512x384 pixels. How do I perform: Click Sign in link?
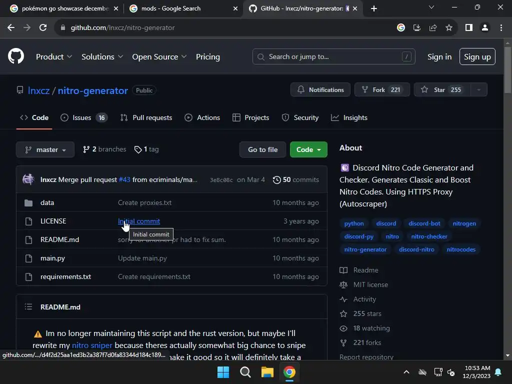[x=439, y=57]
